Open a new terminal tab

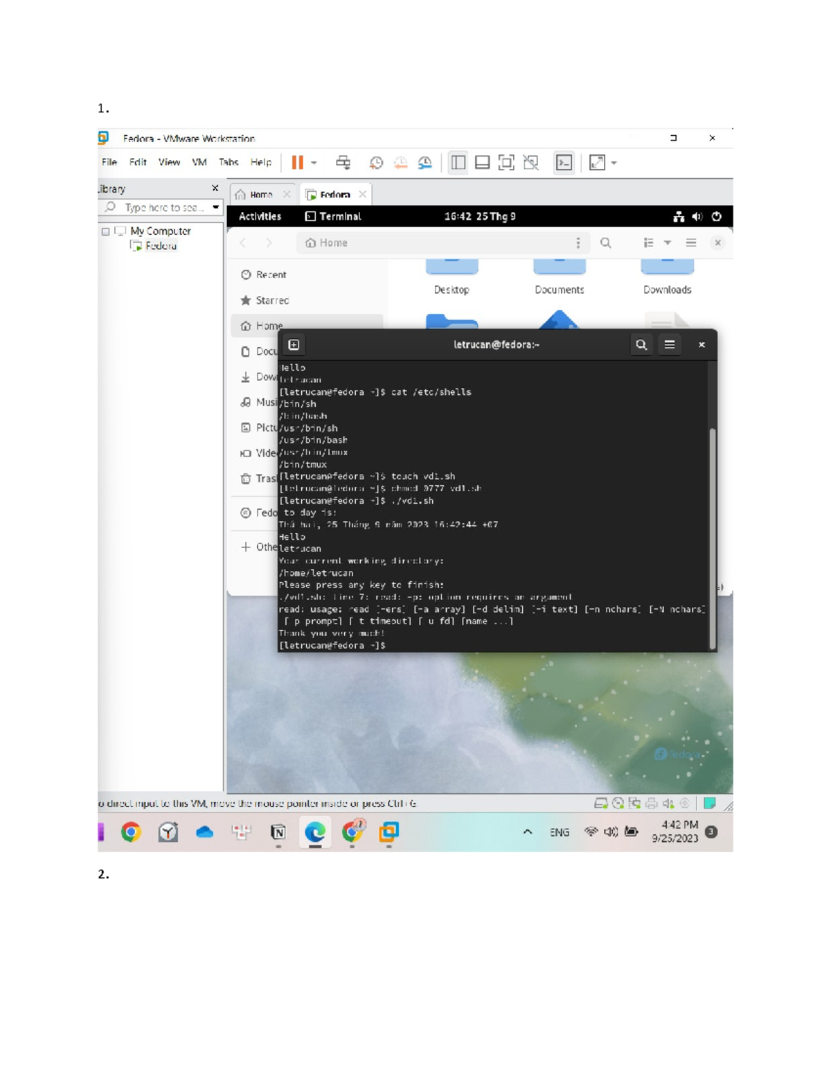point(294,344)
